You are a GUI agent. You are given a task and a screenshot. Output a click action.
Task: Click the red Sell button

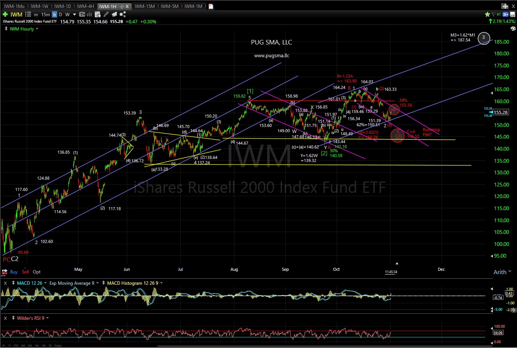coord(25,272)
